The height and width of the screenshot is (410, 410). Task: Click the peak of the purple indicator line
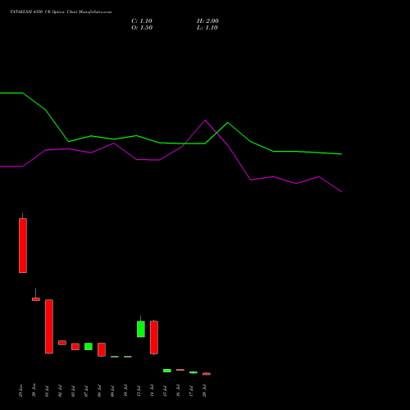coord(205,120)
